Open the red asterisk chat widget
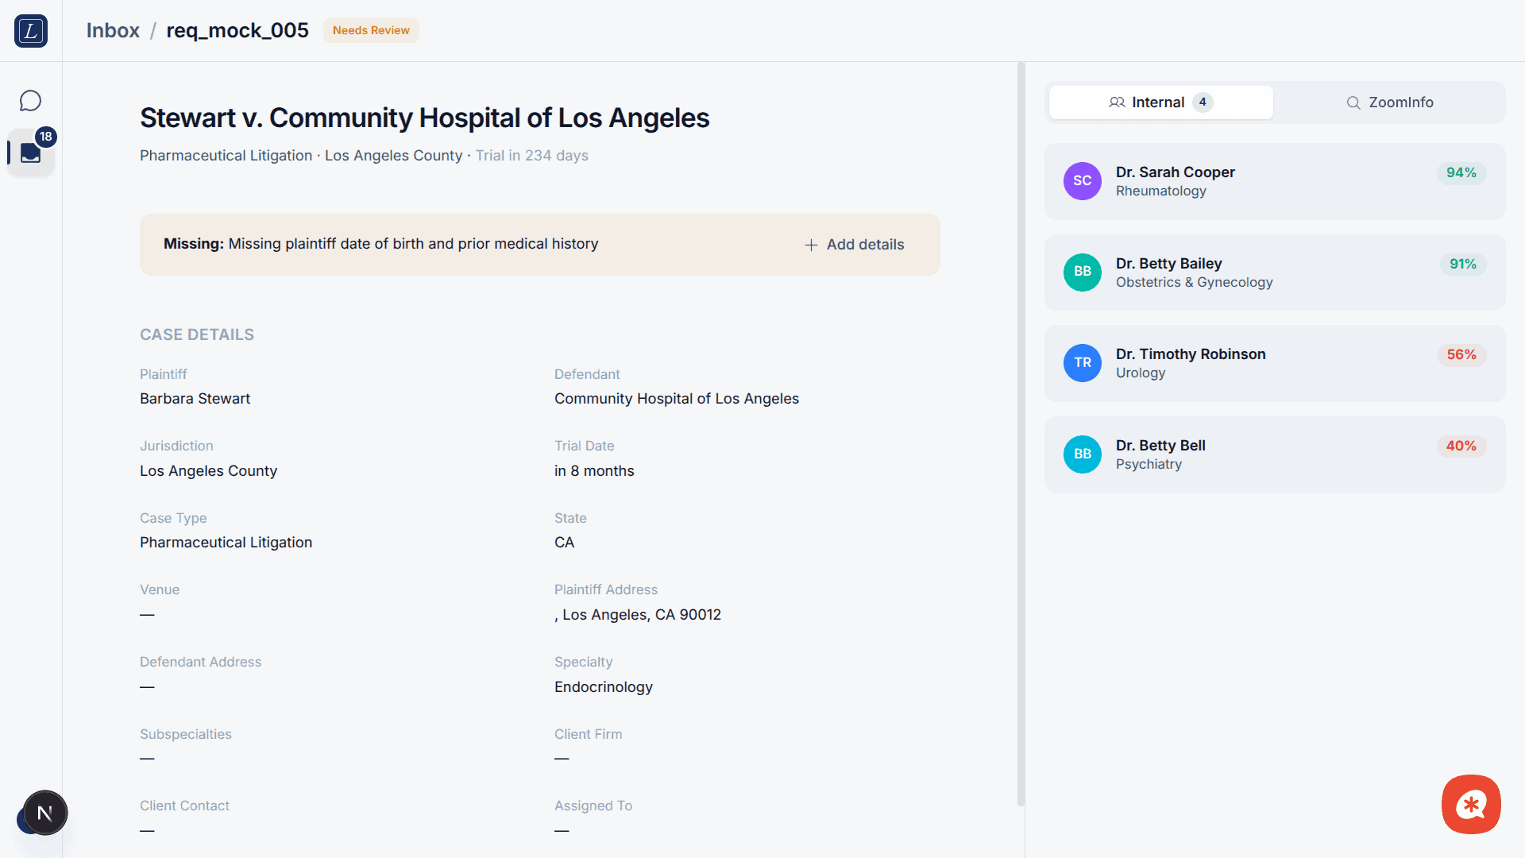Viewport: 1525px width, 858px height. coord(1471,804)
